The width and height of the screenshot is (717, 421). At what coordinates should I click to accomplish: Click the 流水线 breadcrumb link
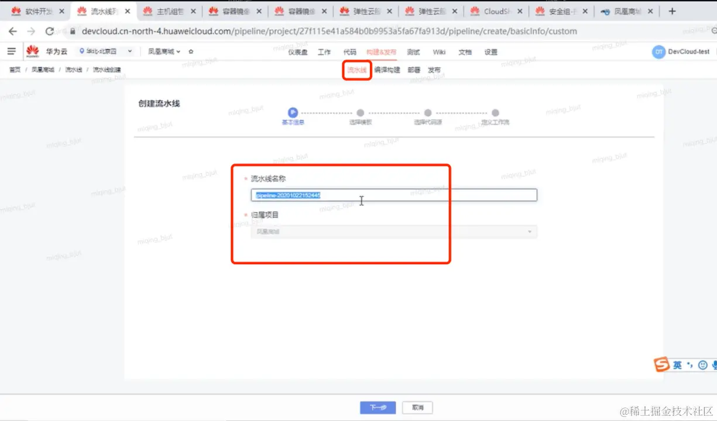click(x=73, y=70)
